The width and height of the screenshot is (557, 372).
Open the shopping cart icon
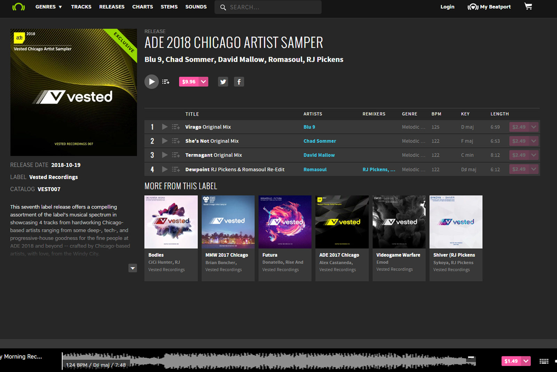pos(528,6)
